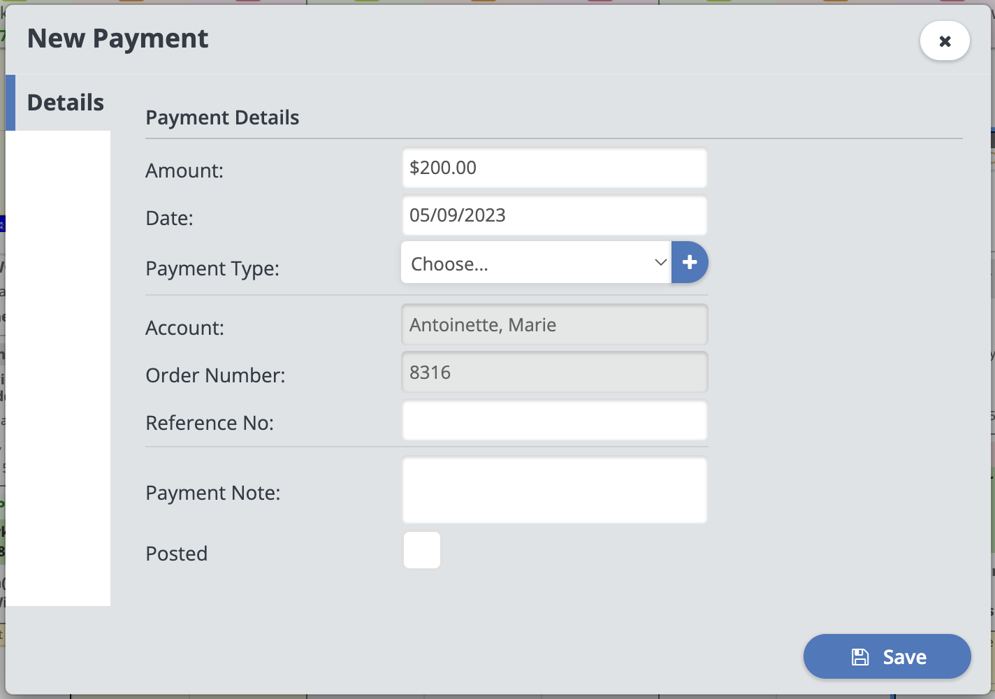Save the new payment
Screen dimensions: 995x699
click(x=887, y=657)
